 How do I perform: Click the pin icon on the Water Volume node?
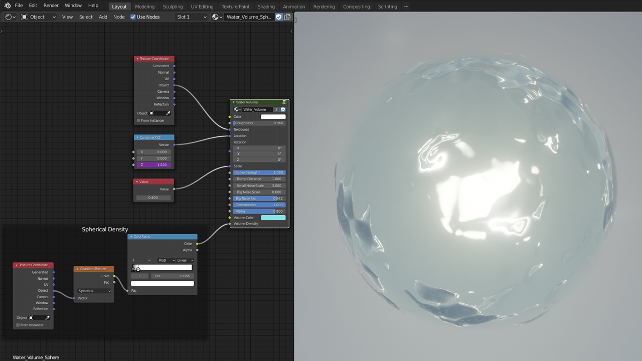pyautogui.click(x=284, y=102)
